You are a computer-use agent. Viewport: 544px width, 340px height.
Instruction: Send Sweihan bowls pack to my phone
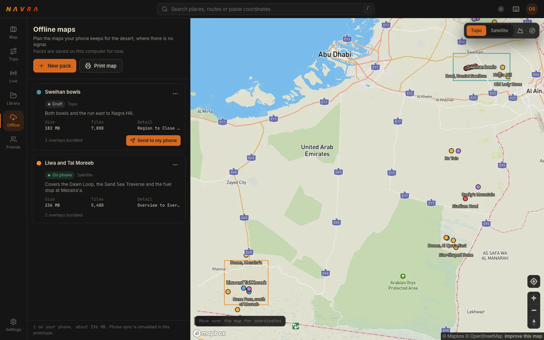153,141
